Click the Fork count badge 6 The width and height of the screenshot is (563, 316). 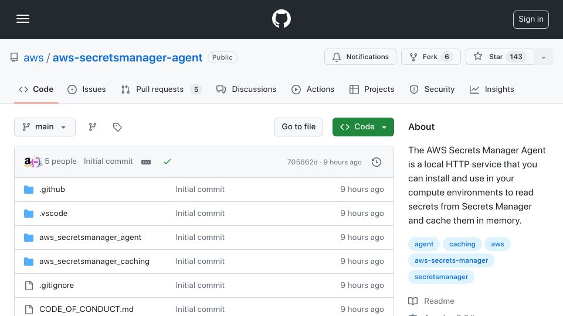pyautogui.click(x=447, y=57)
